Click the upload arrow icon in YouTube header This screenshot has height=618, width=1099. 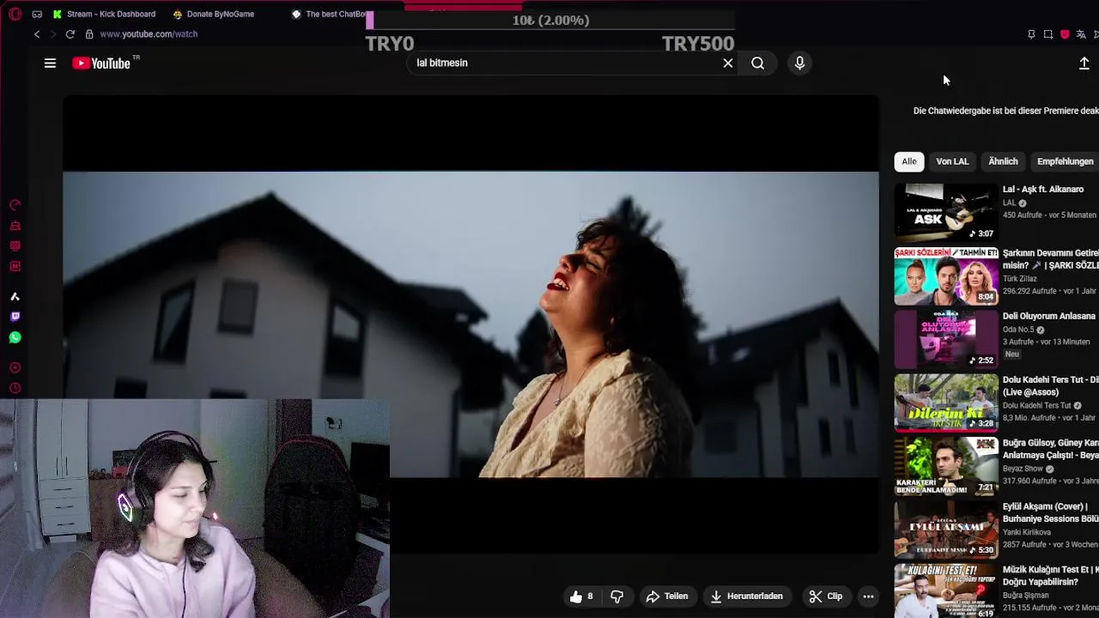point(1084,64)
